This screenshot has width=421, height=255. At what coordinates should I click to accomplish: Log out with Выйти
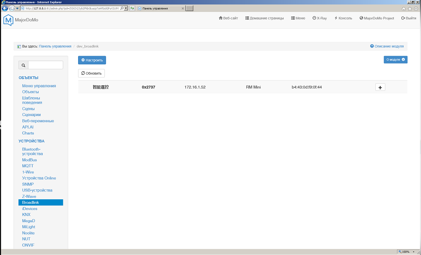pos(409,18)
